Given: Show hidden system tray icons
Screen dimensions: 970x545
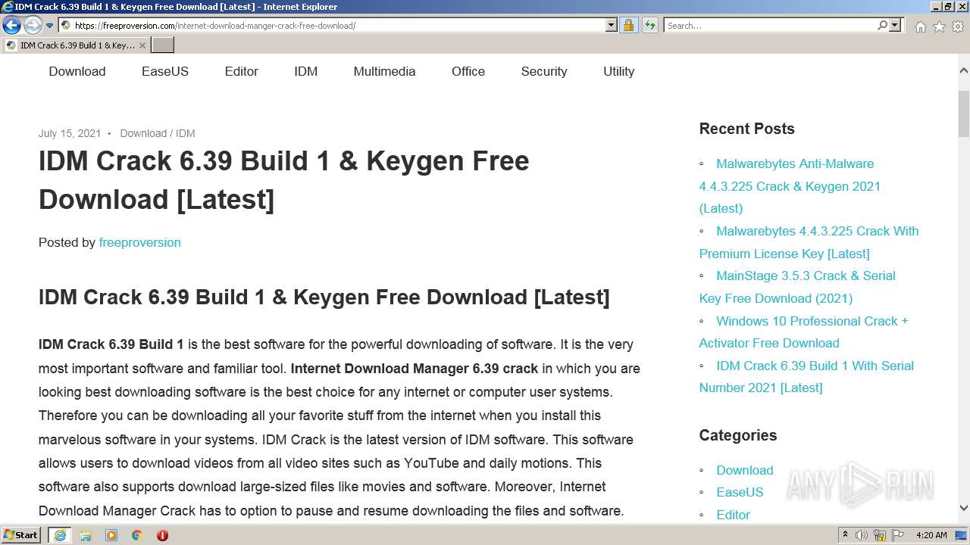Looking at the screenshot, I should (x=845, y=535).
